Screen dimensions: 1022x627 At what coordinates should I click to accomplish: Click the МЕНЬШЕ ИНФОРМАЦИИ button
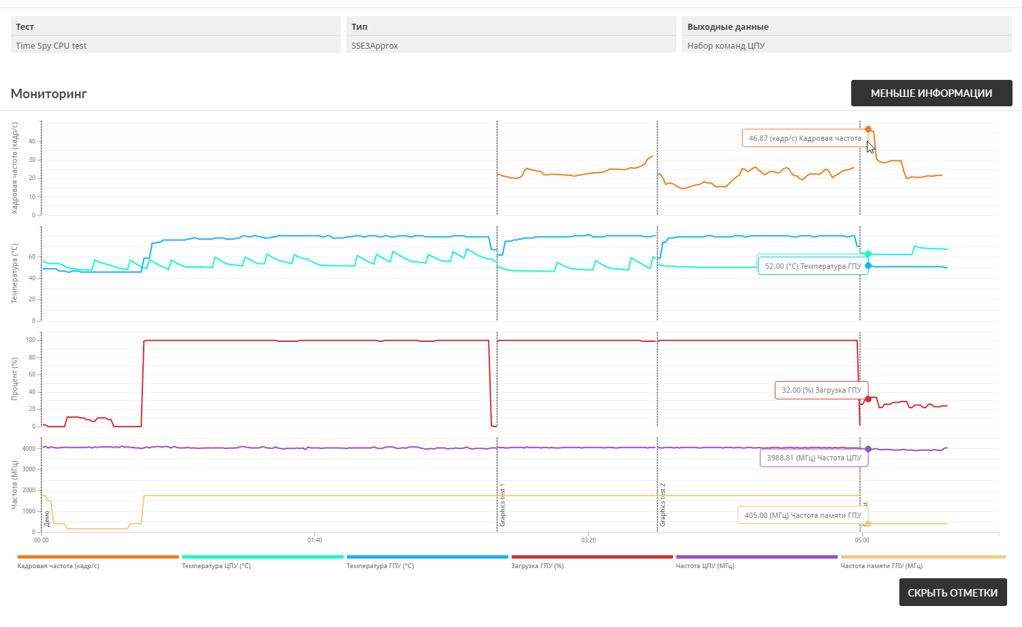(x=931, y=93)
